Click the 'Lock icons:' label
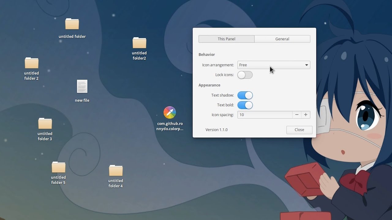Screen dimensions: 392x220 [x=224, y=75]
